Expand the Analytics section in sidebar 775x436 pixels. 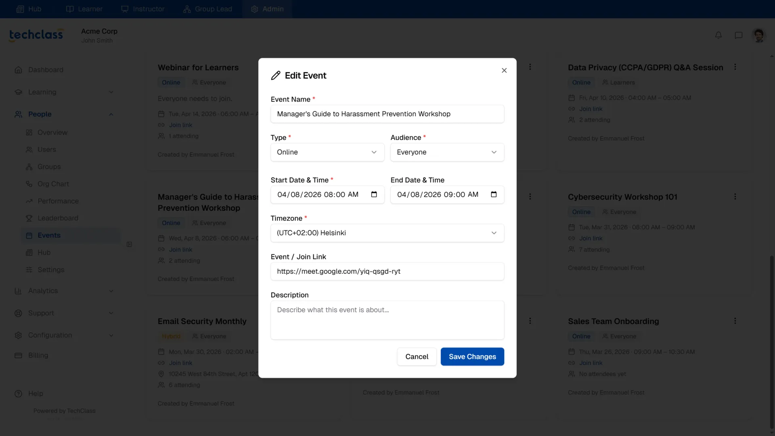[x=65, y=291]
